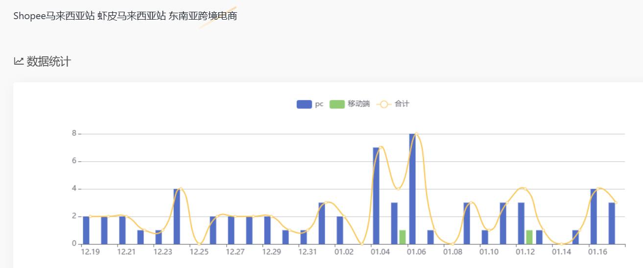Click the blue bar at 01.02
The width and height of the screenshot is (643, 268).
pos(340,230)
